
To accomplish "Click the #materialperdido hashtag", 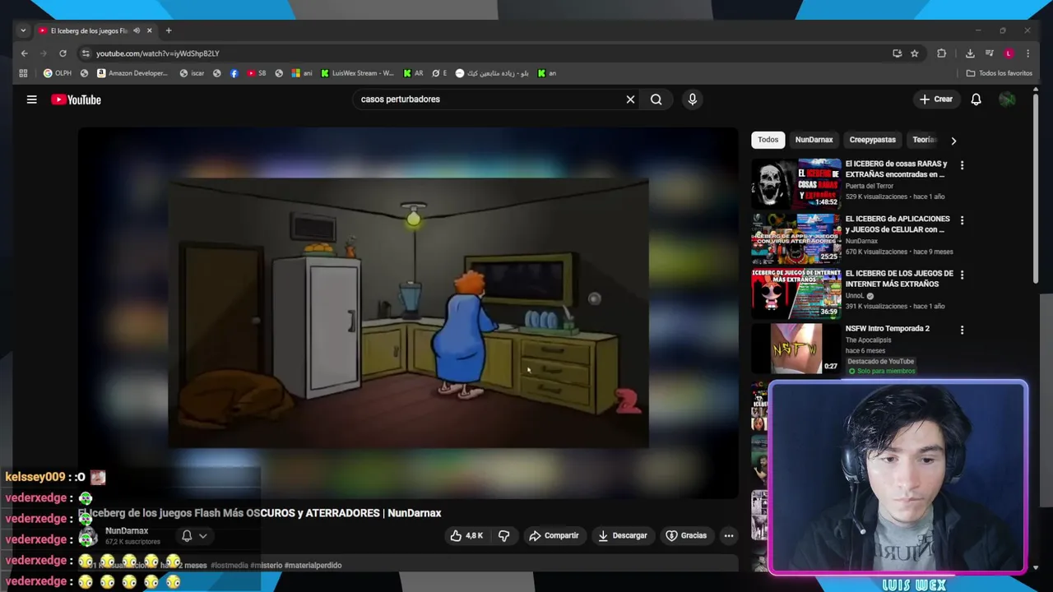I will (x=313, y=565).
